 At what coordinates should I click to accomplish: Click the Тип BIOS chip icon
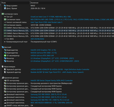[5, 39]
